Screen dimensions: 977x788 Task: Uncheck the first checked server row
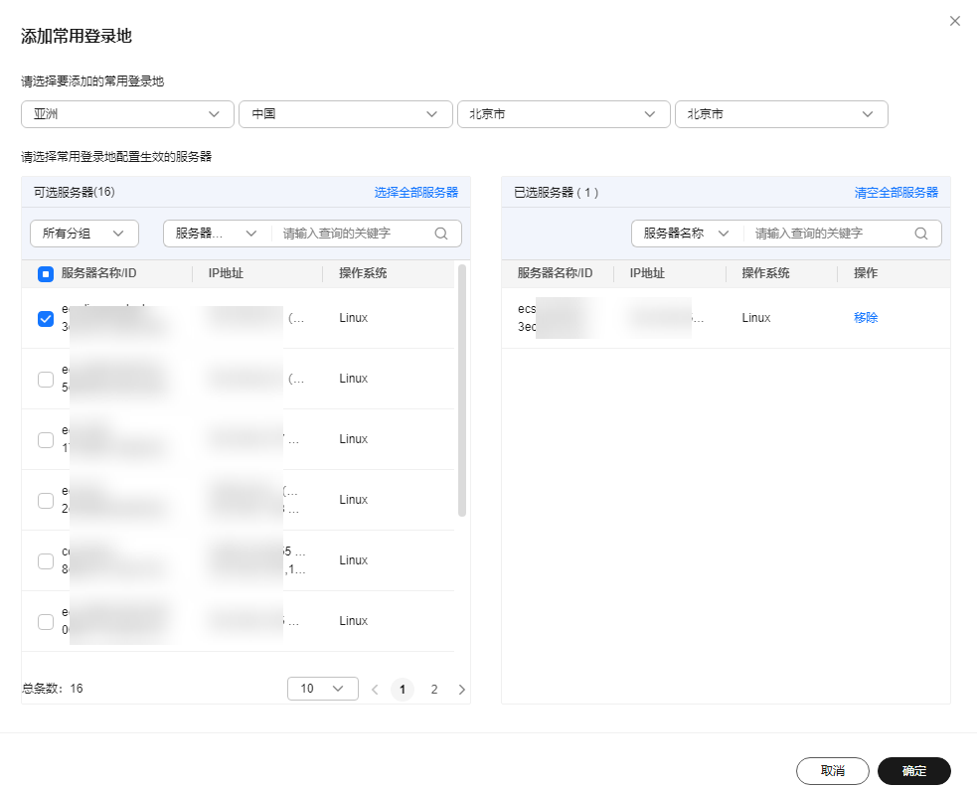tap(46, 319)
